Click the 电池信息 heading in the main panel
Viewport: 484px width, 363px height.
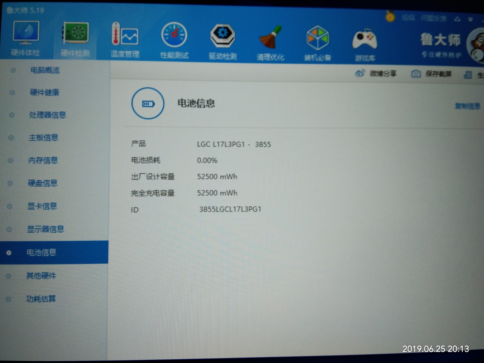(x=196, y=103)
